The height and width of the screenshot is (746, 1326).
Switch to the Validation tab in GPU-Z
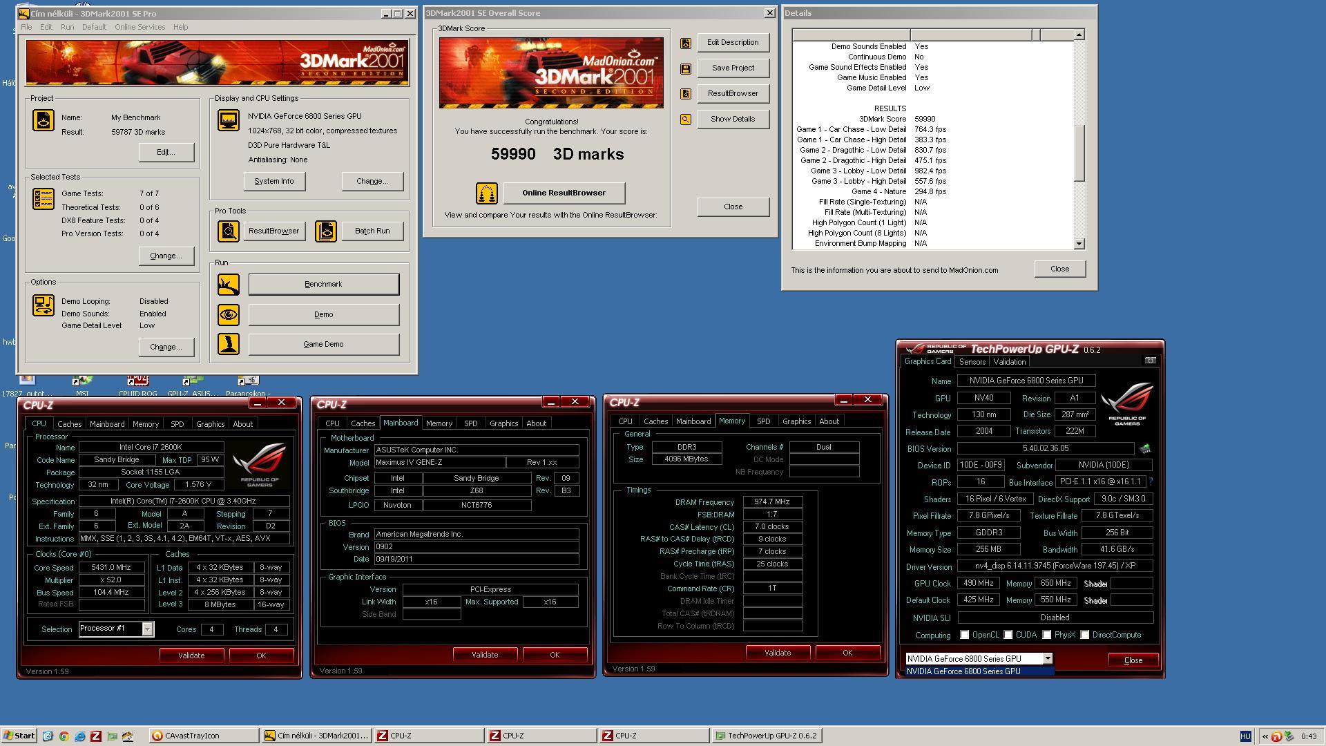(x=1009, y=362)
